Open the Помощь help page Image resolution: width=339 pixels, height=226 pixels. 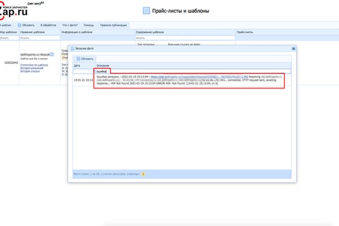click(x=89, y=25)
